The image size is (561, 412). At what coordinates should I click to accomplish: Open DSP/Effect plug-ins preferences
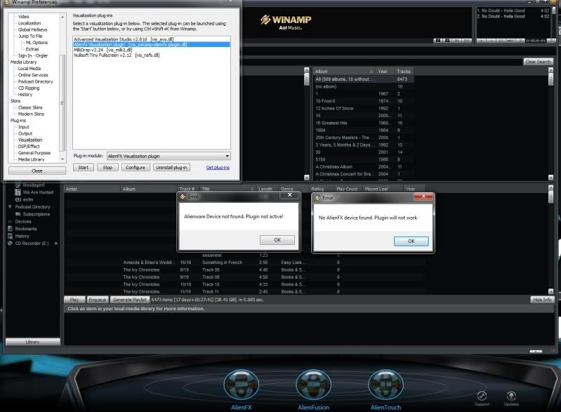click(x=29, y=146)
